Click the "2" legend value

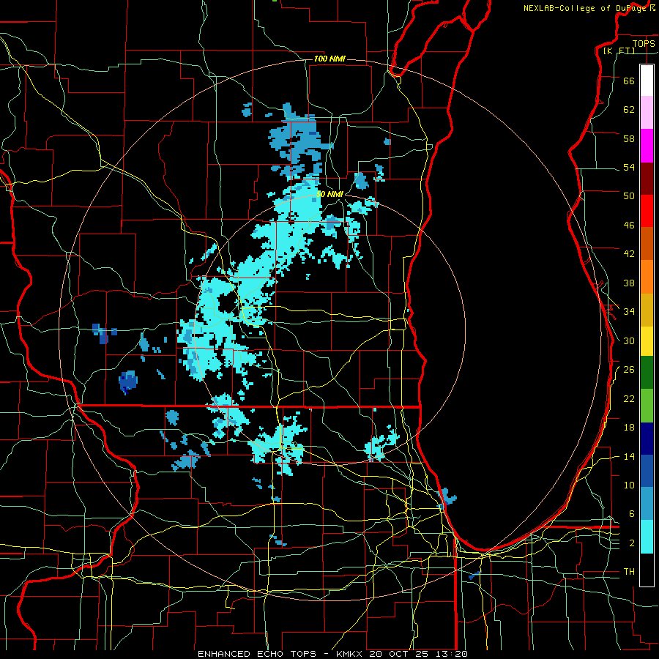pyautogui.click(x=631, y=543)
